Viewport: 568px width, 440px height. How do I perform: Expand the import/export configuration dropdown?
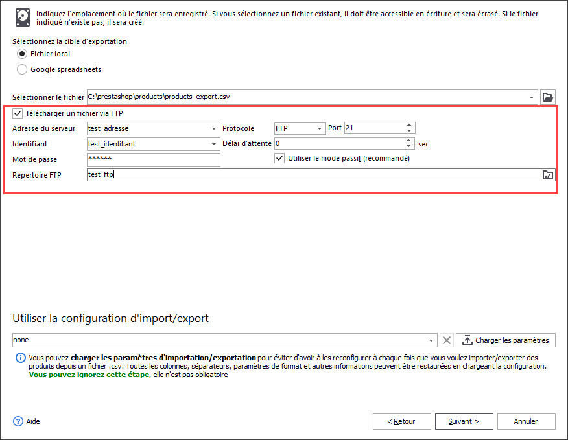pyautogui.click(x=432, y=340)
